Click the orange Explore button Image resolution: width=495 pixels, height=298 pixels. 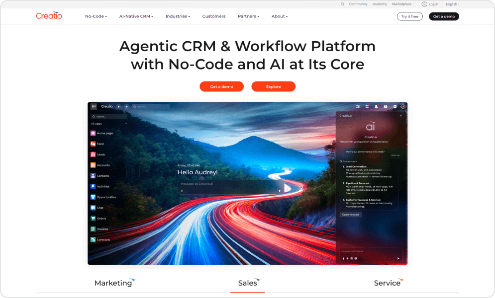pos(273,86)
